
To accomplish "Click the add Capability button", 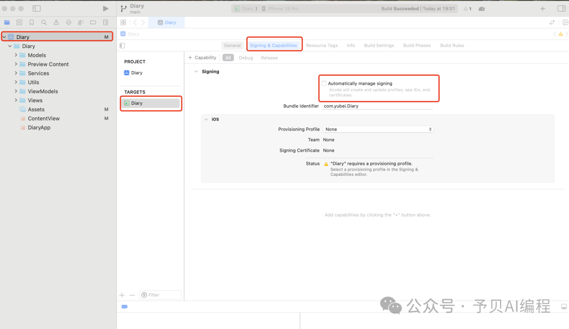I will click(x=202, y=58).
